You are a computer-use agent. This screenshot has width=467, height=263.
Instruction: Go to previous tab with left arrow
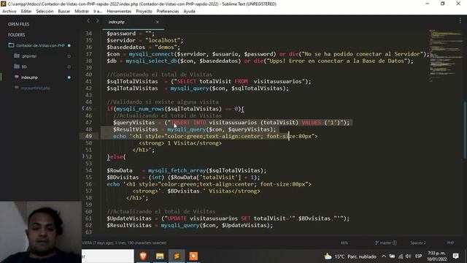(x=88, y=20)
